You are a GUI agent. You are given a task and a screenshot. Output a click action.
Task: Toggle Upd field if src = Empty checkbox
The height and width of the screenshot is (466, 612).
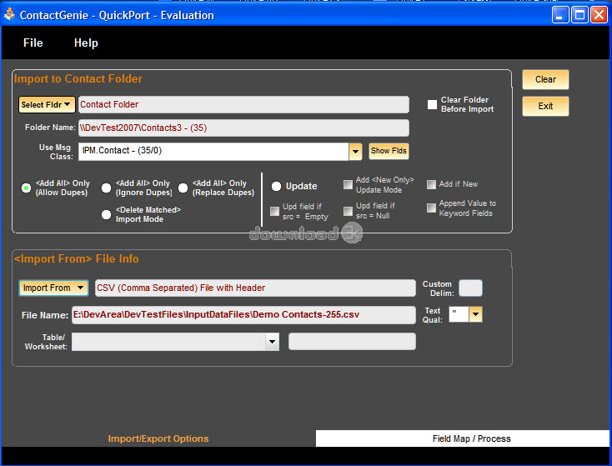click(275, 211)
